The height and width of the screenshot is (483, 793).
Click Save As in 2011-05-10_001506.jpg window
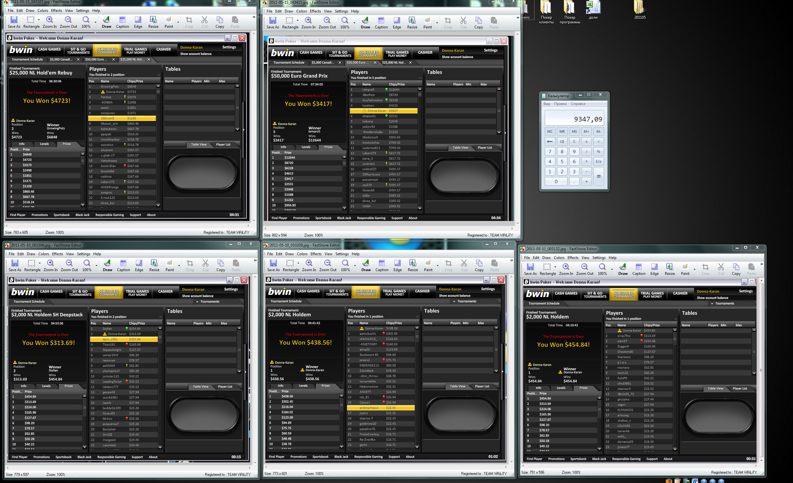(15, 265)
